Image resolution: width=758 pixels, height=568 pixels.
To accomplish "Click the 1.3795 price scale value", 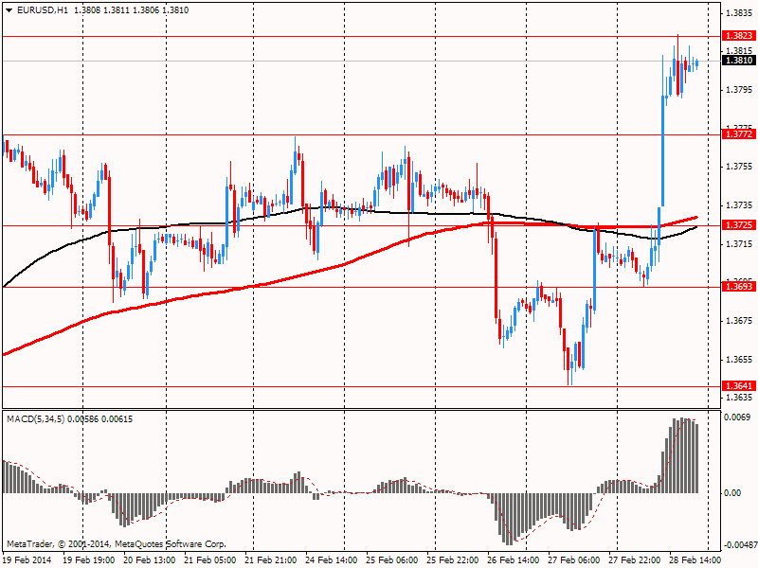I will coord(740,90).
